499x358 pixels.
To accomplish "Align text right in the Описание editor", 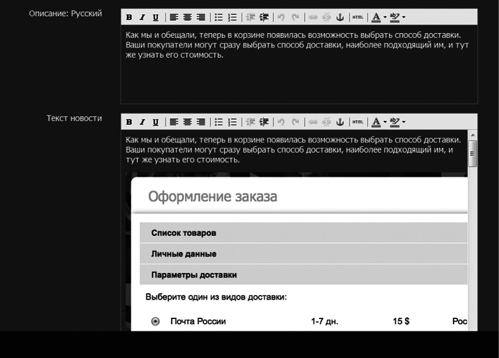I will point(201,17).
